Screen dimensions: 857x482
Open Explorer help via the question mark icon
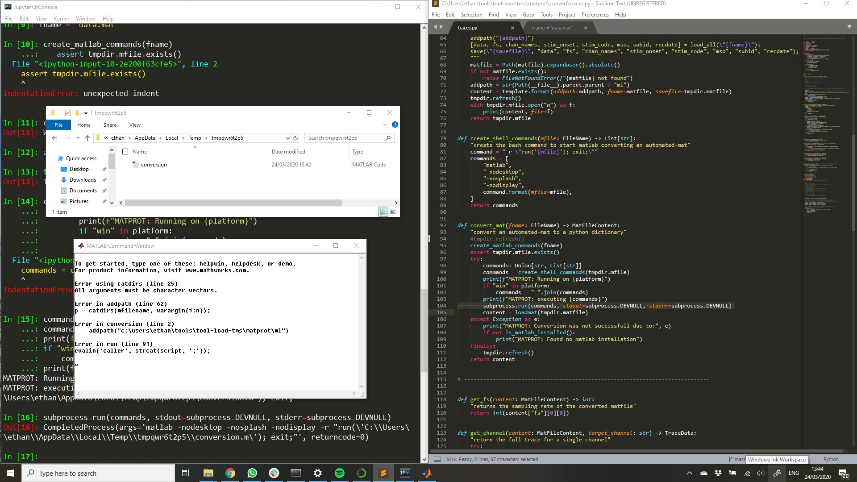point(395,125)
